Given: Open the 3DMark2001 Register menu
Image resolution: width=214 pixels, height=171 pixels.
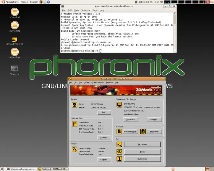Looking at the screenshot, I should coord(109,82).
